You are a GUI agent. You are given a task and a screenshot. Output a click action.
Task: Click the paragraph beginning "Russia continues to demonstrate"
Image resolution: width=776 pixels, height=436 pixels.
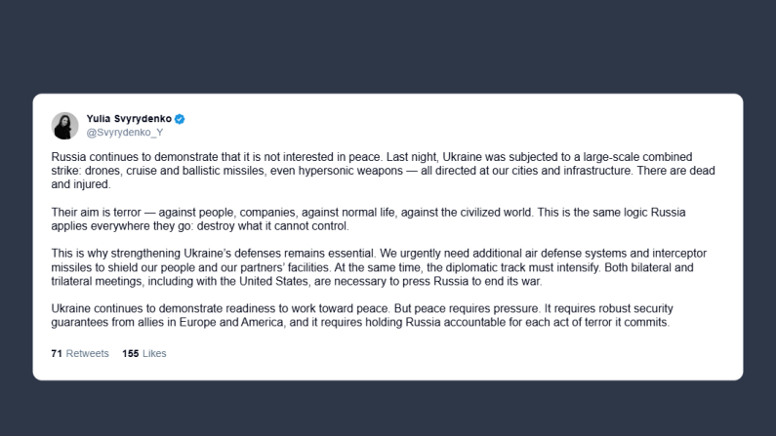(x=293, y=156)
